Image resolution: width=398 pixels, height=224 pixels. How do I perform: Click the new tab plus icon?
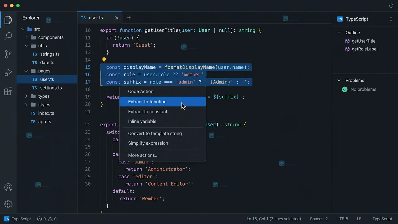(x=129, y=18)
